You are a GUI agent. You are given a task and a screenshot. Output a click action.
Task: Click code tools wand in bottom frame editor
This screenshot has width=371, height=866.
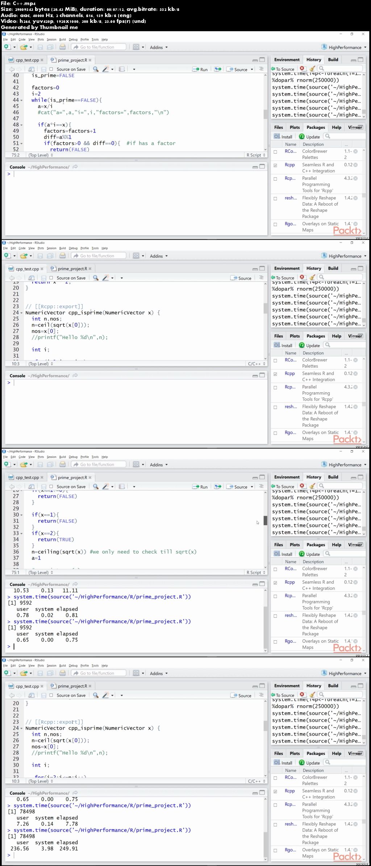click(x=105, y=695)
